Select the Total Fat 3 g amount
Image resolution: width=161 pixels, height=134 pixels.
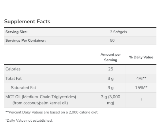(x=111, y=79)
